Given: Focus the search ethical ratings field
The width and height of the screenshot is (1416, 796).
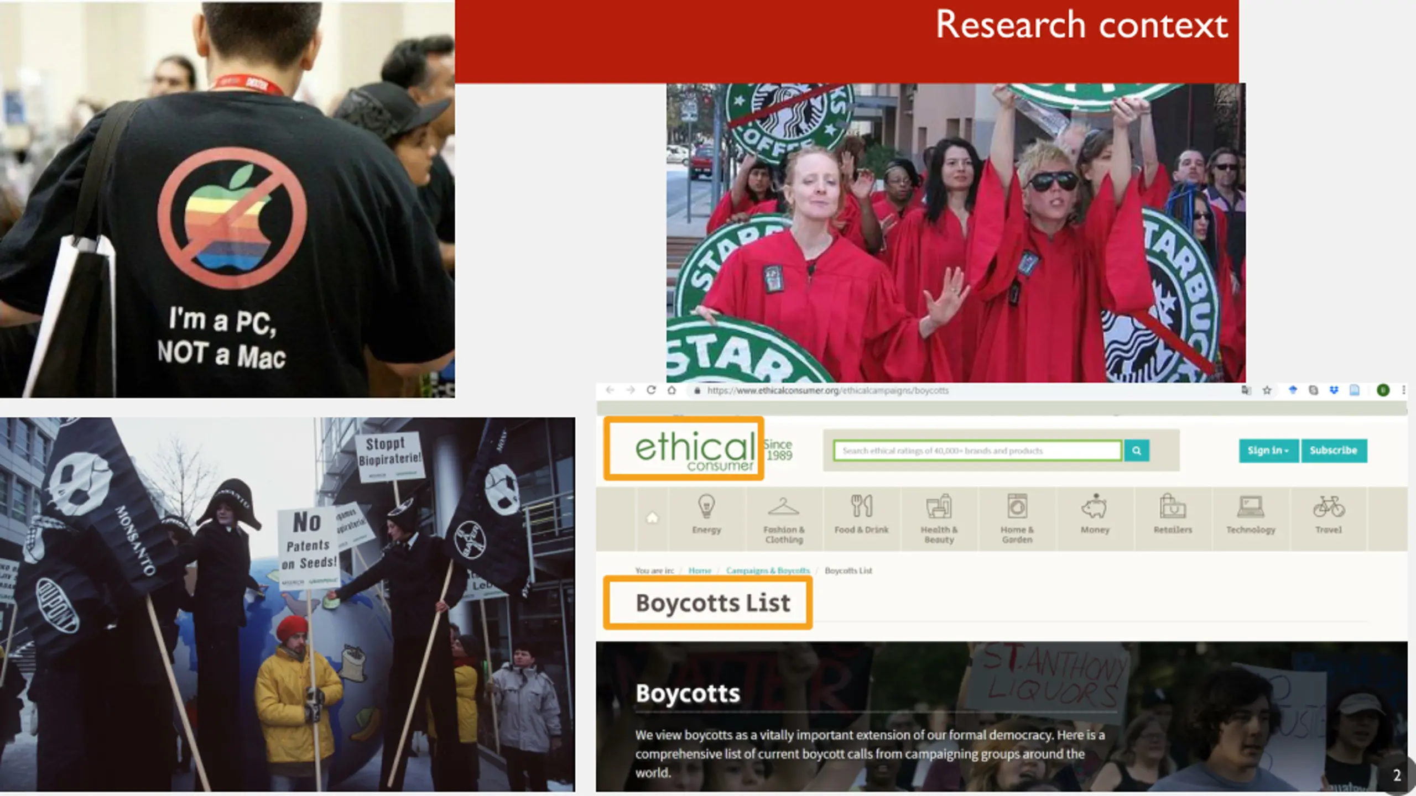Looking at the screenshot, I should 977,451.
